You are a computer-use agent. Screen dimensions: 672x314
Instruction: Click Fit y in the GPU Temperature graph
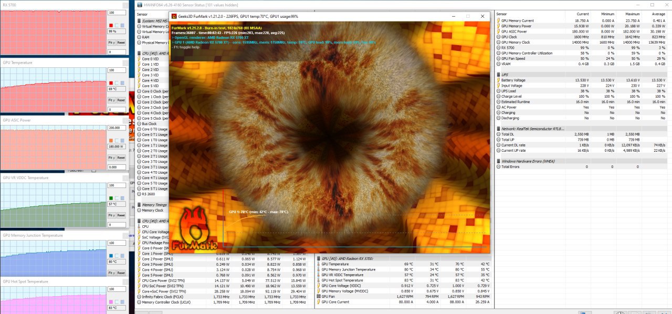111,100
